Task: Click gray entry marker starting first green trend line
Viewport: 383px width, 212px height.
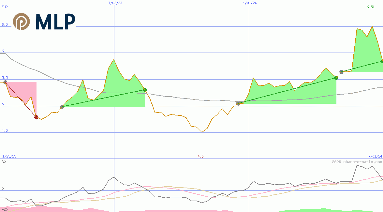Action: (62, 107)
